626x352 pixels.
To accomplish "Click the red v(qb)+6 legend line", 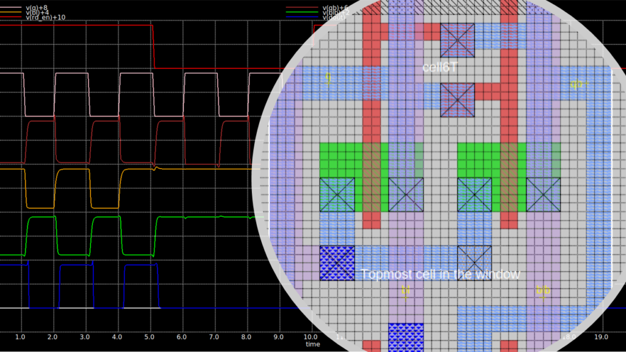I will 303,7.
